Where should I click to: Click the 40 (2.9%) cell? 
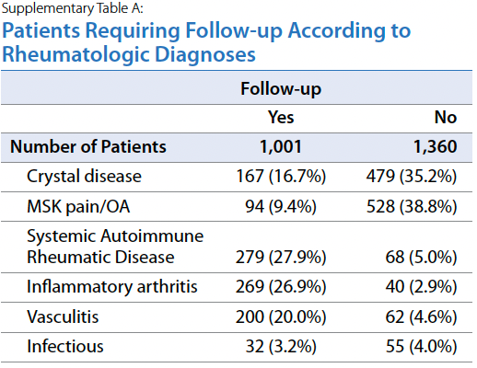coord(421,287)
